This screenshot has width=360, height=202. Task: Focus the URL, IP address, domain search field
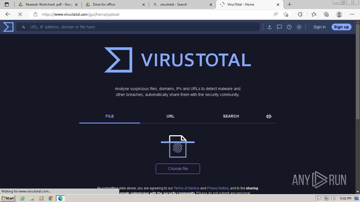[x=138, y=27]
